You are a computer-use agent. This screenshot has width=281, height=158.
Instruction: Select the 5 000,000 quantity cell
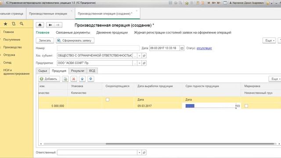coord(53,106)
